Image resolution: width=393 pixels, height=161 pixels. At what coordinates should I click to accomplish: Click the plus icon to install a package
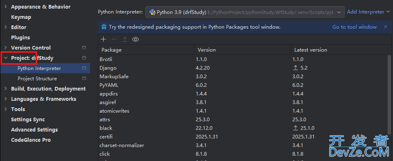pos(103,39)
